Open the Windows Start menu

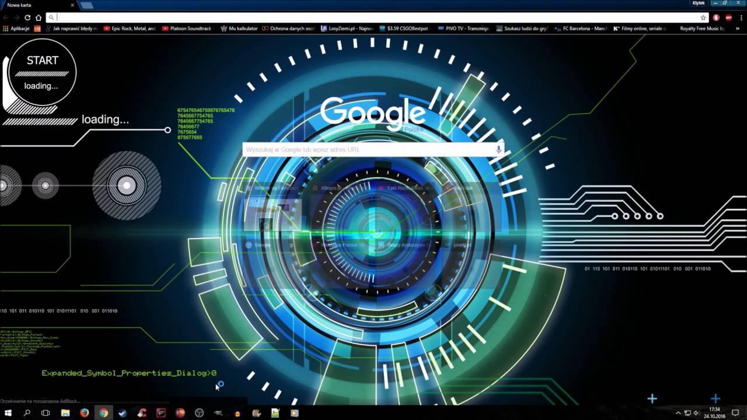click(x=8, y=413)
